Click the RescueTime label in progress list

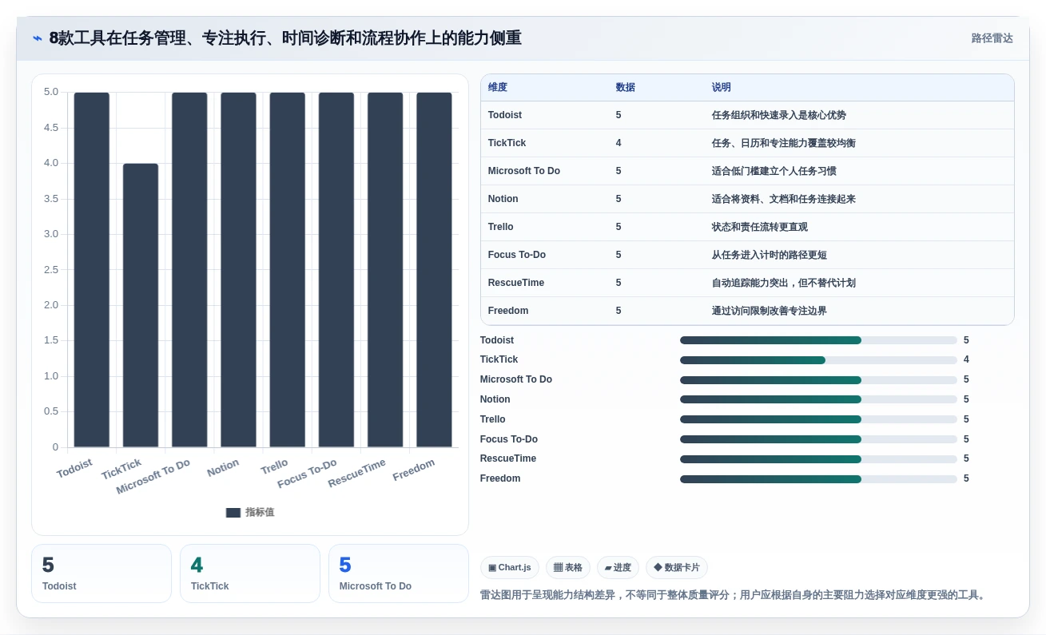click(x=508, y=458)
